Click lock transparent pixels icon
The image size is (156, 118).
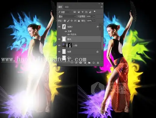point(65,21)
